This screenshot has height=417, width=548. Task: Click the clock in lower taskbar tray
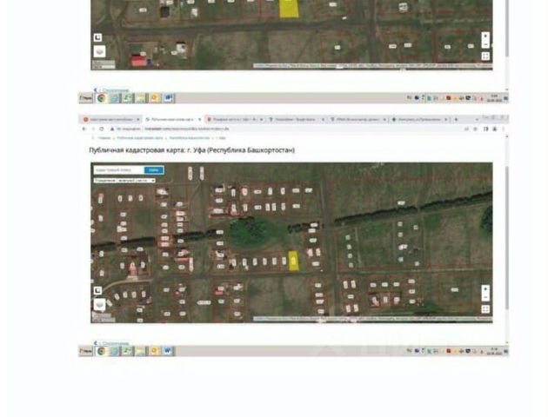pyautogui.click(x=495, y=351)
